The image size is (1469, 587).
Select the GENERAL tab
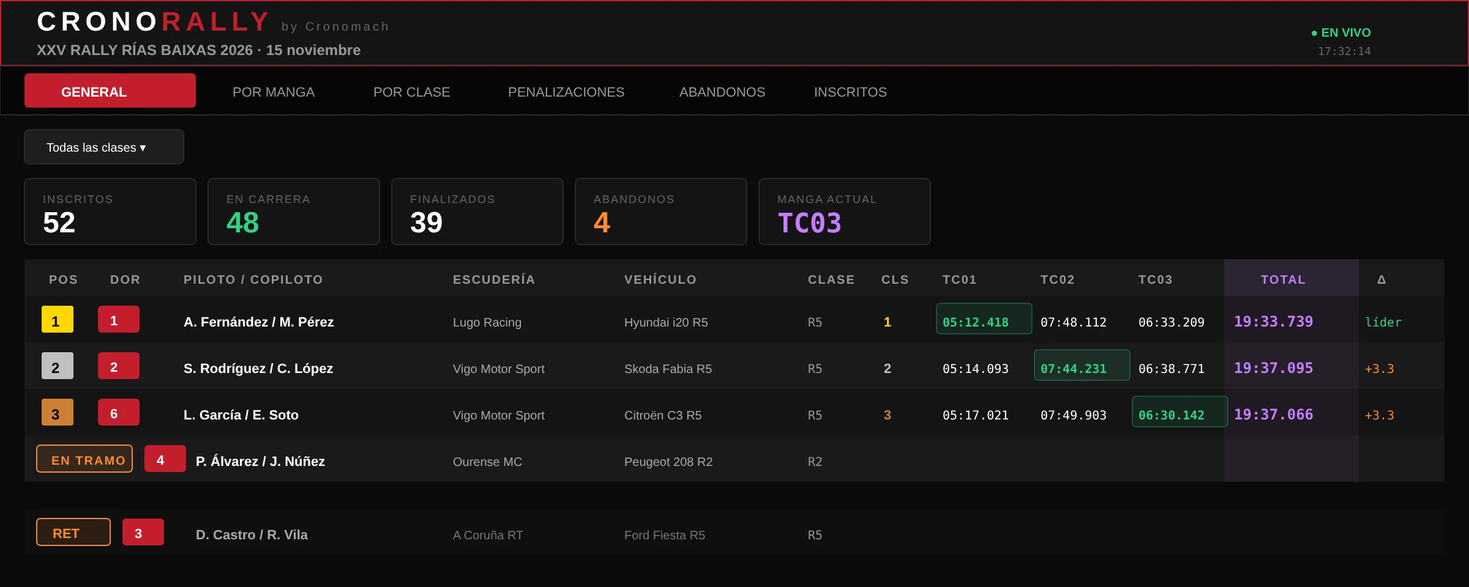(110, 90)
